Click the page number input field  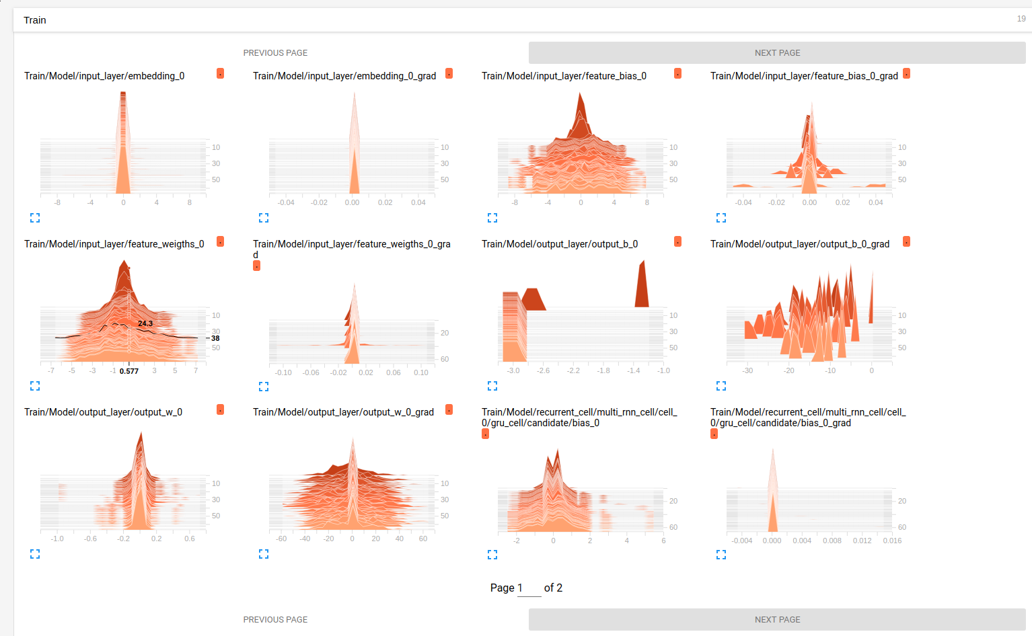[x=528, y=588]
